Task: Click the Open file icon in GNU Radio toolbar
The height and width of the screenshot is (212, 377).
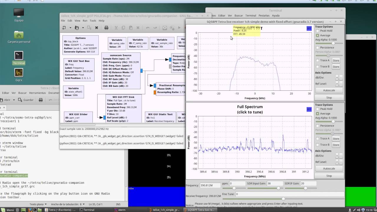Action: click(x=77, y=28)
